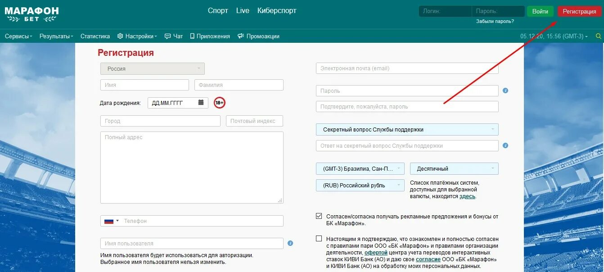Click the Имя пользователя username field
This screenshot has height=272, width=604.
(192, 244)
